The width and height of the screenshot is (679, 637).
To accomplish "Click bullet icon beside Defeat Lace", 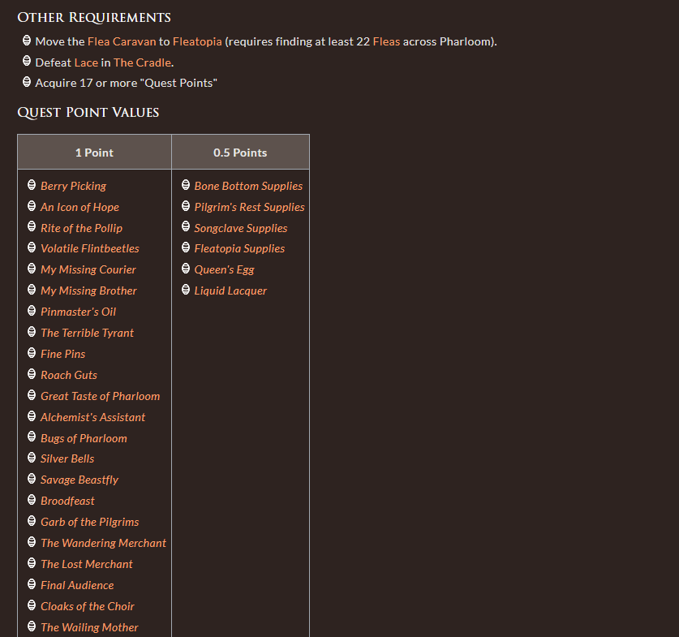I will [x=27, y=61].
